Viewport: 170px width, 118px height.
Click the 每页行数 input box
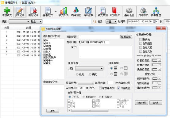tap(110, 83)
